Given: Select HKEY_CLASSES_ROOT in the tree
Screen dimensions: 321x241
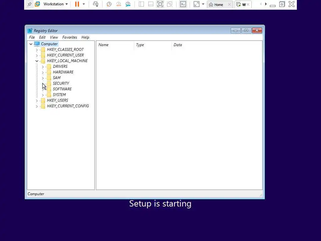Looking at the screenshot, I should (x=65, y=49).
